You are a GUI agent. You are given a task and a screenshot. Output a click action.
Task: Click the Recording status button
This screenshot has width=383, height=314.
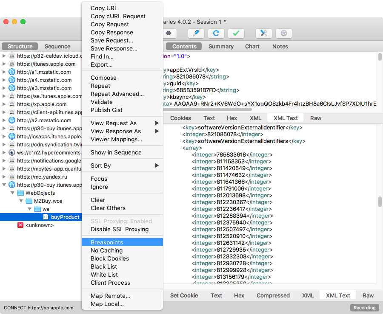click(x=365, y=308)
